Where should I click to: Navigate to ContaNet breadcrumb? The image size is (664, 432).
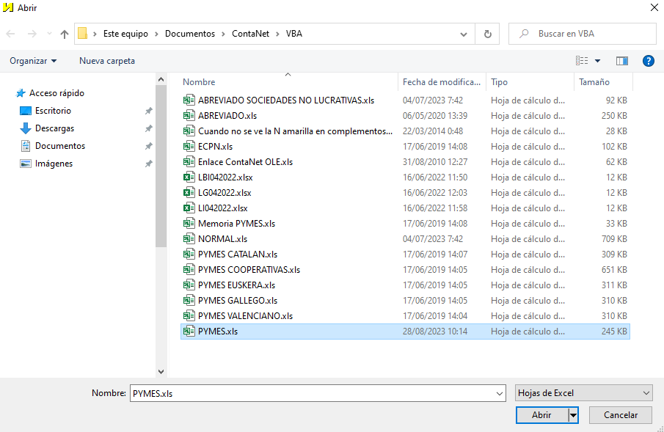(250, 34)
